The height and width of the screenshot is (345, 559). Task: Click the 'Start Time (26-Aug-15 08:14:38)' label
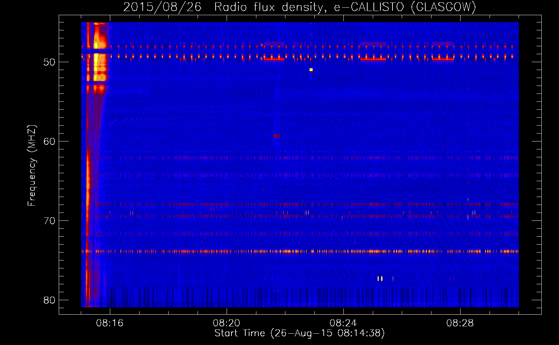(x=300, y=333)
